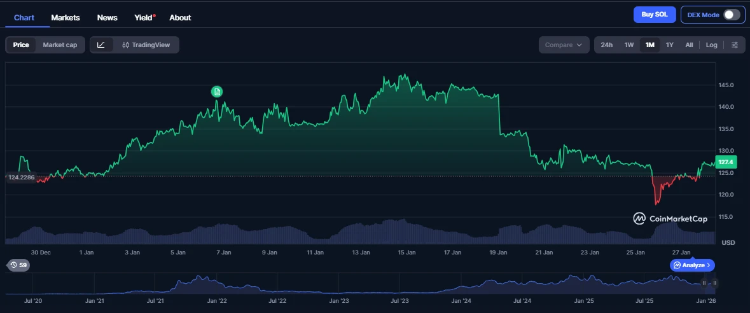Grab the right range handle on timeline
The height and width of the screenshot is (313, 750).
(x=715, y=283)
